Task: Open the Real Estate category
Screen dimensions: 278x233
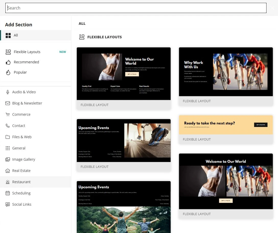Action: [x=36, y=171]
